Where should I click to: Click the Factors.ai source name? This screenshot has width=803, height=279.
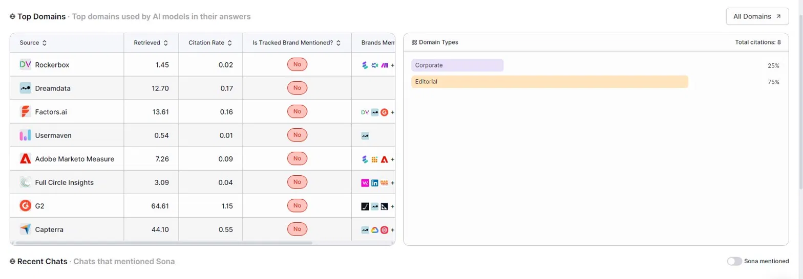[51, 112]
